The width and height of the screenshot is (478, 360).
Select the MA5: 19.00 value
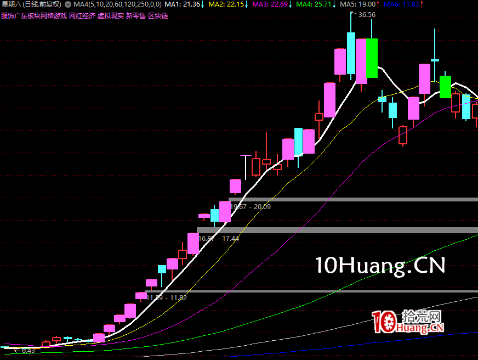357,4
